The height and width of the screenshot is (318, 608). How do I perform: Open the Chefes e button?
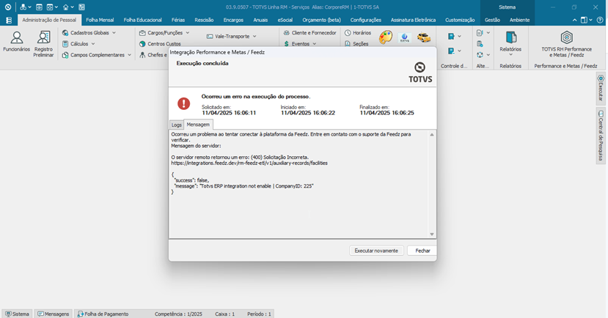point(154,55)
